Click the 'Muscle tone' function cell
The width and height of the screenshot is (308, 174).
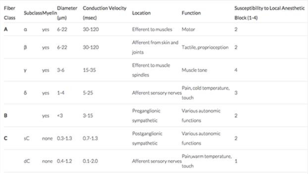coord(194,70)
